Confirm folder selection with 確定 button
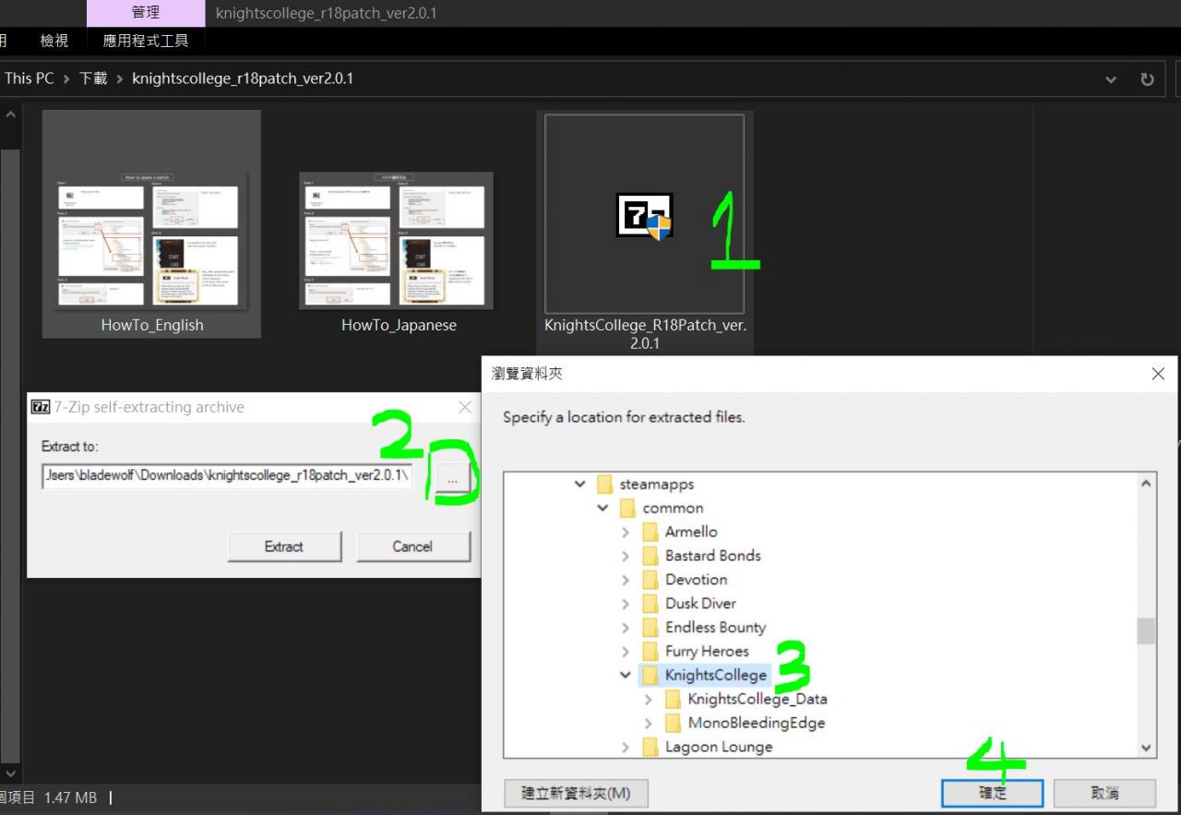 (992, 793)
